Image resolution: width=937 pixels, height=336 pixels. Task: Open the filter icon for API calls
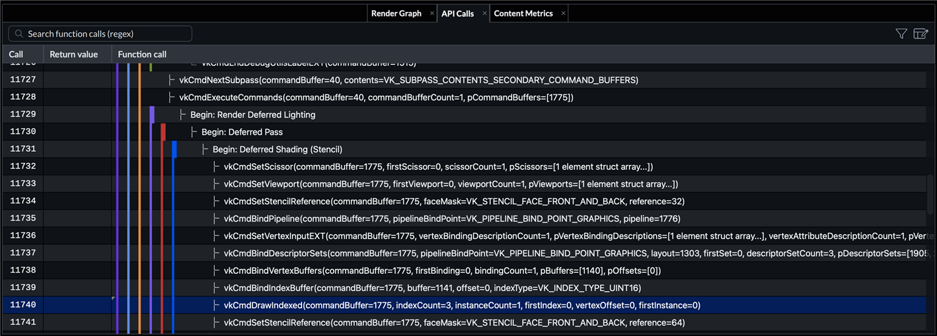(x=901, y=34)
